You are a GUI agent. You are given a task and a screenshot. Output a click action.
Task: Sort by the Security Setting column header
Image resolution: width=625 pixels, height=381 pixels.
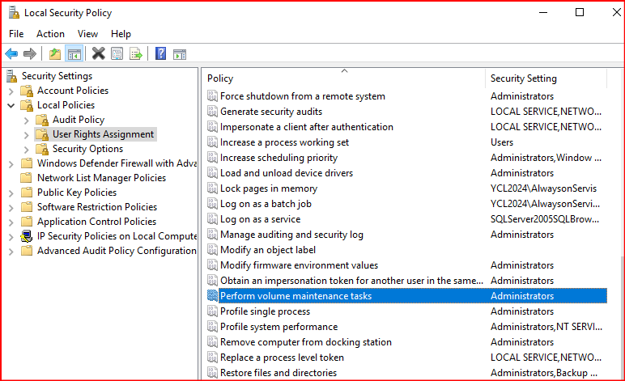coord(523,78)
